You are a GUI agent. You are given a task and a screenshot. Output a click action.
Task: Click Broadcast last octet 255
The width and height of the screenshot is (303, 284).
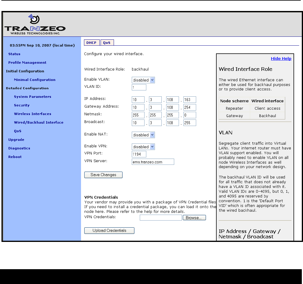(190, 123)
